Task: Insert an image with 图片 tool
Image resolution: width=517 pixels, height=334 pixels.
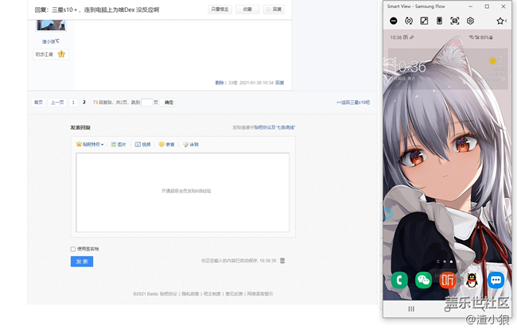Action: 119,145
